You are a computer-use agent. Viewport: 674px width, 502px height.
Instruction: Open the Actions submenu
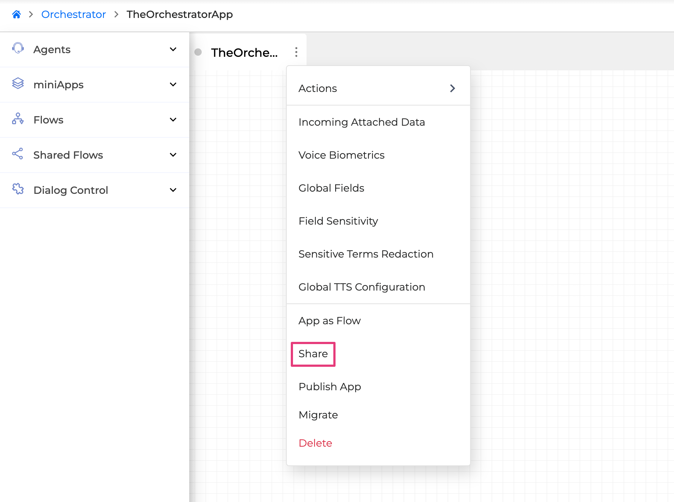click(x=378, y=88)
